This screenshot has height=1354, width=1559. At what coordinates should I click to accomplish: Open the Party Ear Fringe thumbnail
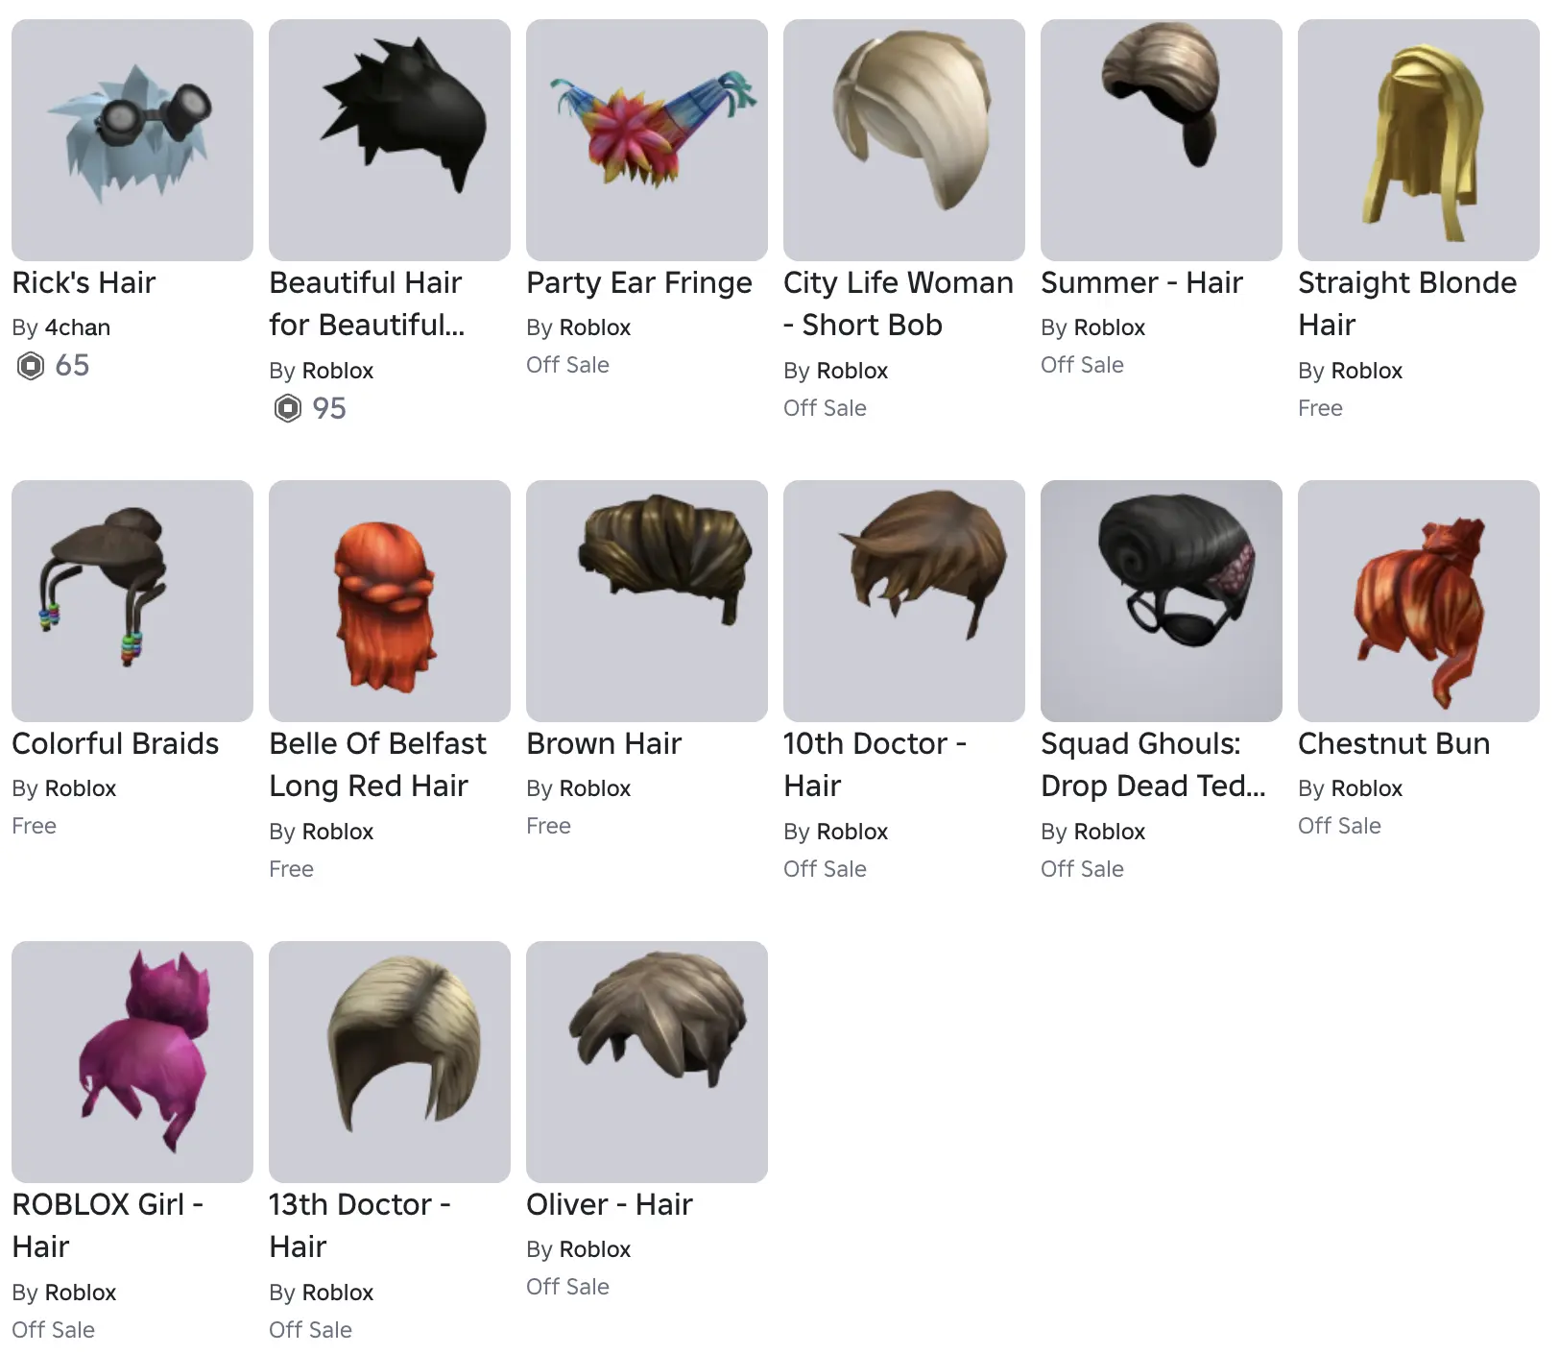click(647, 140)
